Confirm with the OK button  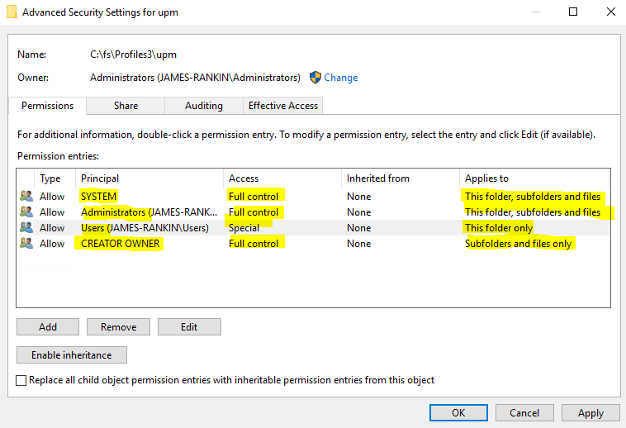(458, 412)
